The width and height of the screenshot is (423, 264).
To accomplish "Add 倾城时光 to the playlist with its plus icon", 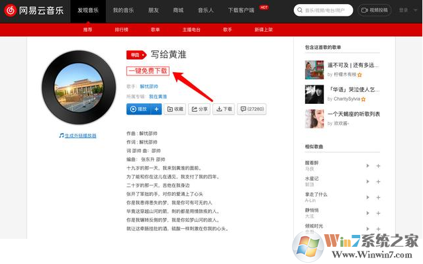I will pos(378,229).
